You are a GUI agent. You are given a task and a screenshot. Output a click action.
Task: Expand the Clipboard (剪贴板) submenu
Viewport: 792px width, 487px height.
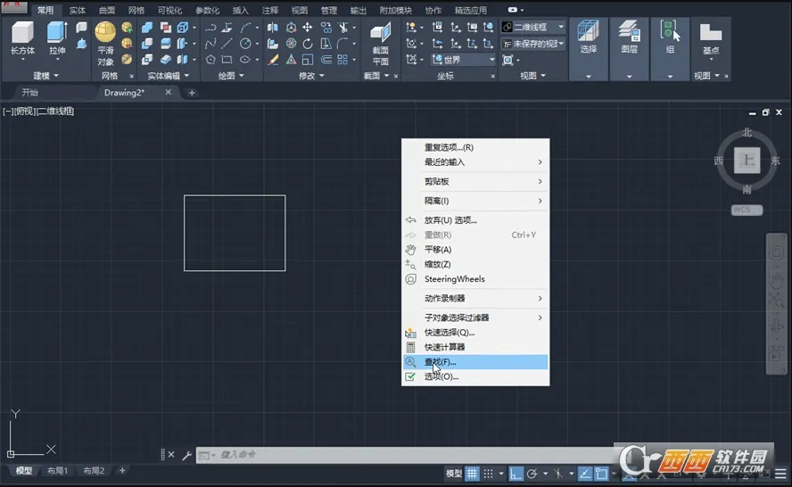click(475, 181)
